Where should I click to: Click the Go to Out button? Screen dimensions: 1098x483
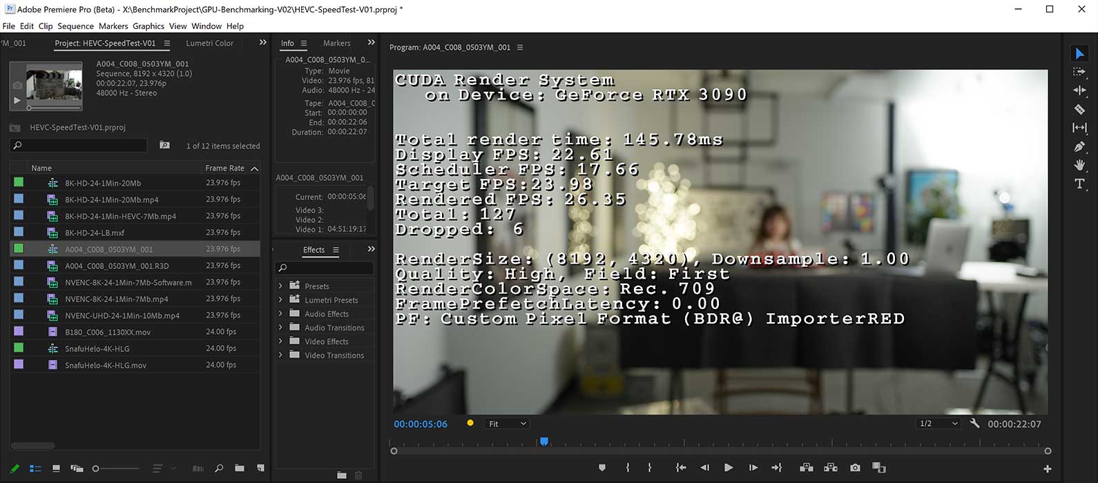pyautogui.click(x=777, y=468)
